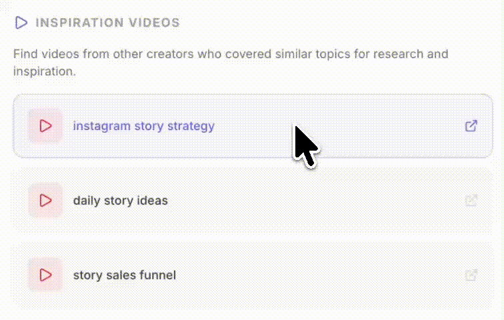Click the 'Find videos from other creators' text
This screenshot has width=504, height=320.
103,54
